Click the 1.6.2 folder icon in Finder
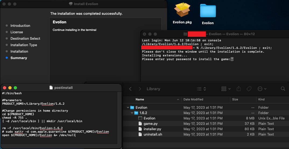Image resolution: width=289 pixels, height=149 pixels. (136, 113)
